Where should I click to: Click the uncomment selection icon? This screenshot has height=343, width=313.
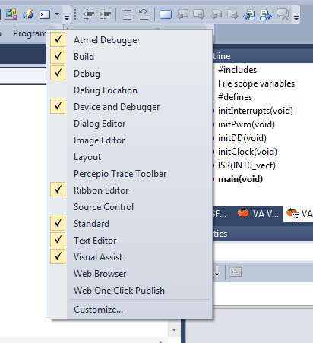(144, 14)
